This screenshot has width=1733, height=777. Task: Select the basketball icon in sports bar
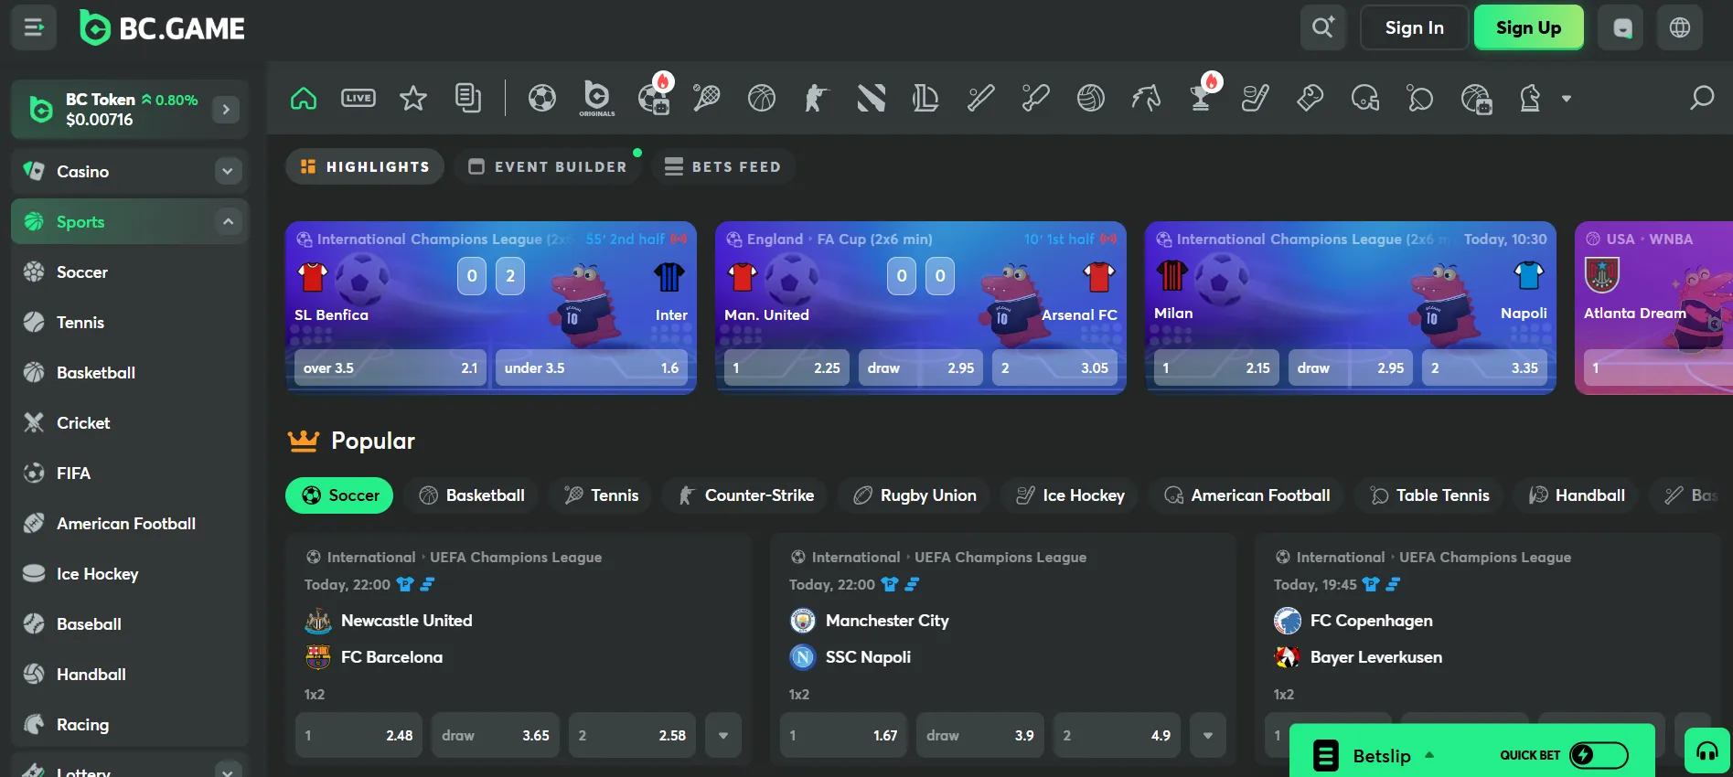pos(762,98)
